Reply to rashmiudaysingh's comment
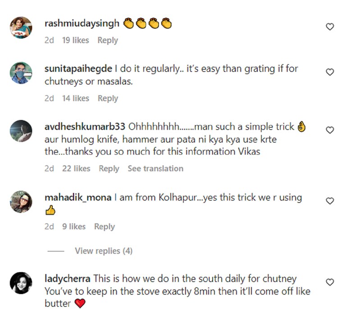The width and height of the screenshot is (338, 309). click(x=108, y=40)
